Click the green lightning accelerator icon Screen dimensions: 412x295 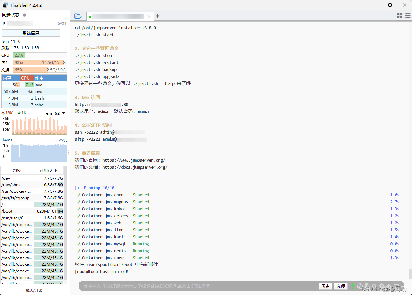point(352,286)
